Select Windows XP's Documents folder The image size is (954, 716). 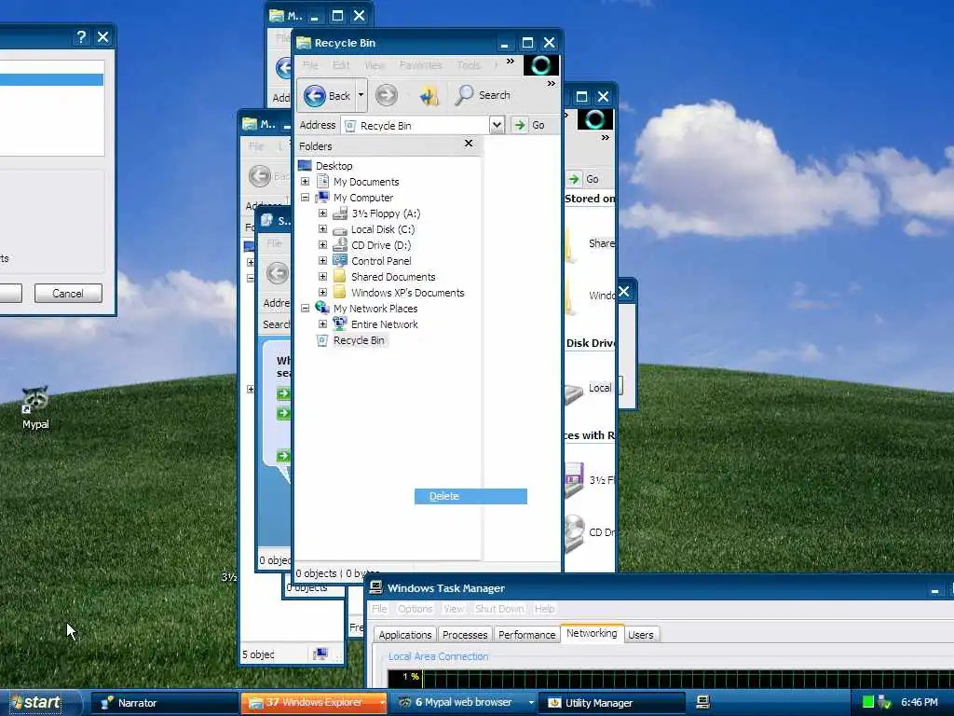[x=408, y=292]
